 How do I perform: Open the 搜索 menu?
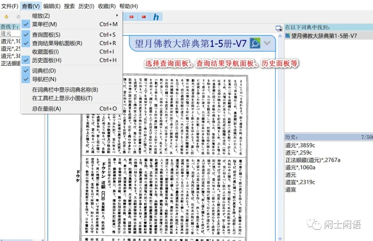[69, 6]
